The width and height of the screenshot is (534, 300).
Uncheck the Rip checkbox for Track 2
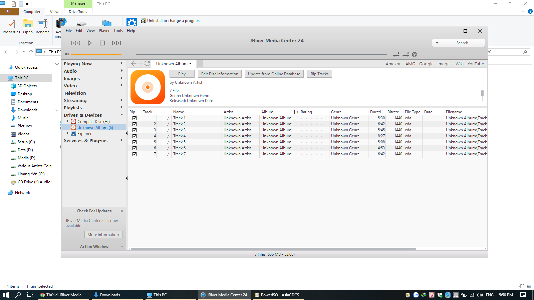pyautogui.click(x=135, y=124)
